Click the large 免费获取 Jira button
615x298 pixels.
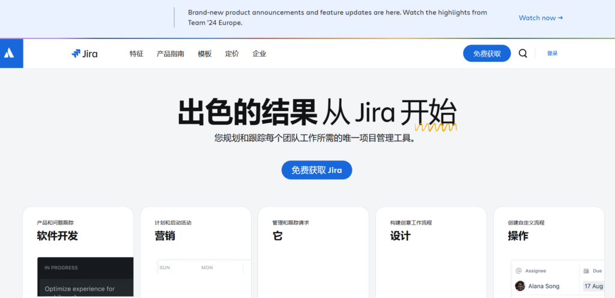tap(317, 170)
